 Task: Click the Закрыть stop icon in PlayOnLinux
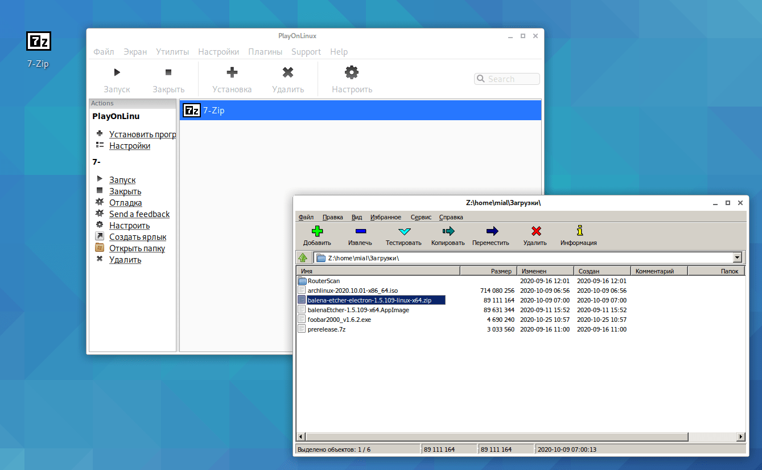pyautogui.click(x=168, y=72)
